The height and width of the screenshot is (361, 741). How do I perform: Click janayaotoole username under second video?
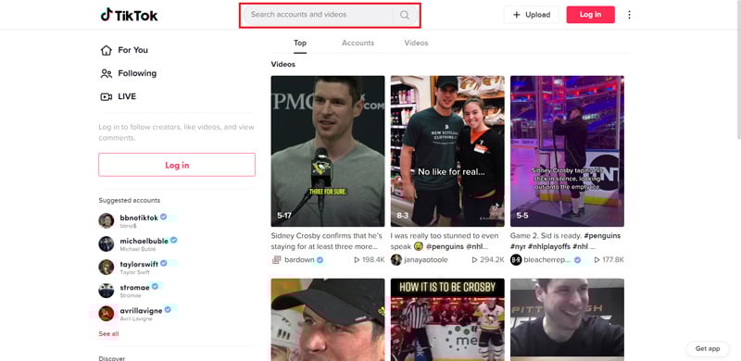tap(426, 260)
